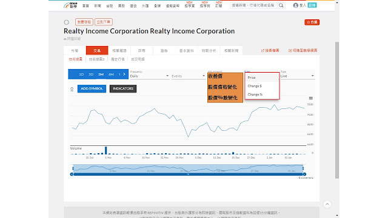Open 全球 in top navigation
The width and height of the screenshot is (388, 218).
157,5
